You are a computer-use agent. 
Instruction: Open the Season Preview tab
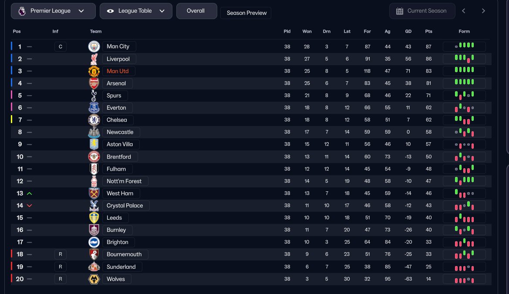(x=246, y=13)
